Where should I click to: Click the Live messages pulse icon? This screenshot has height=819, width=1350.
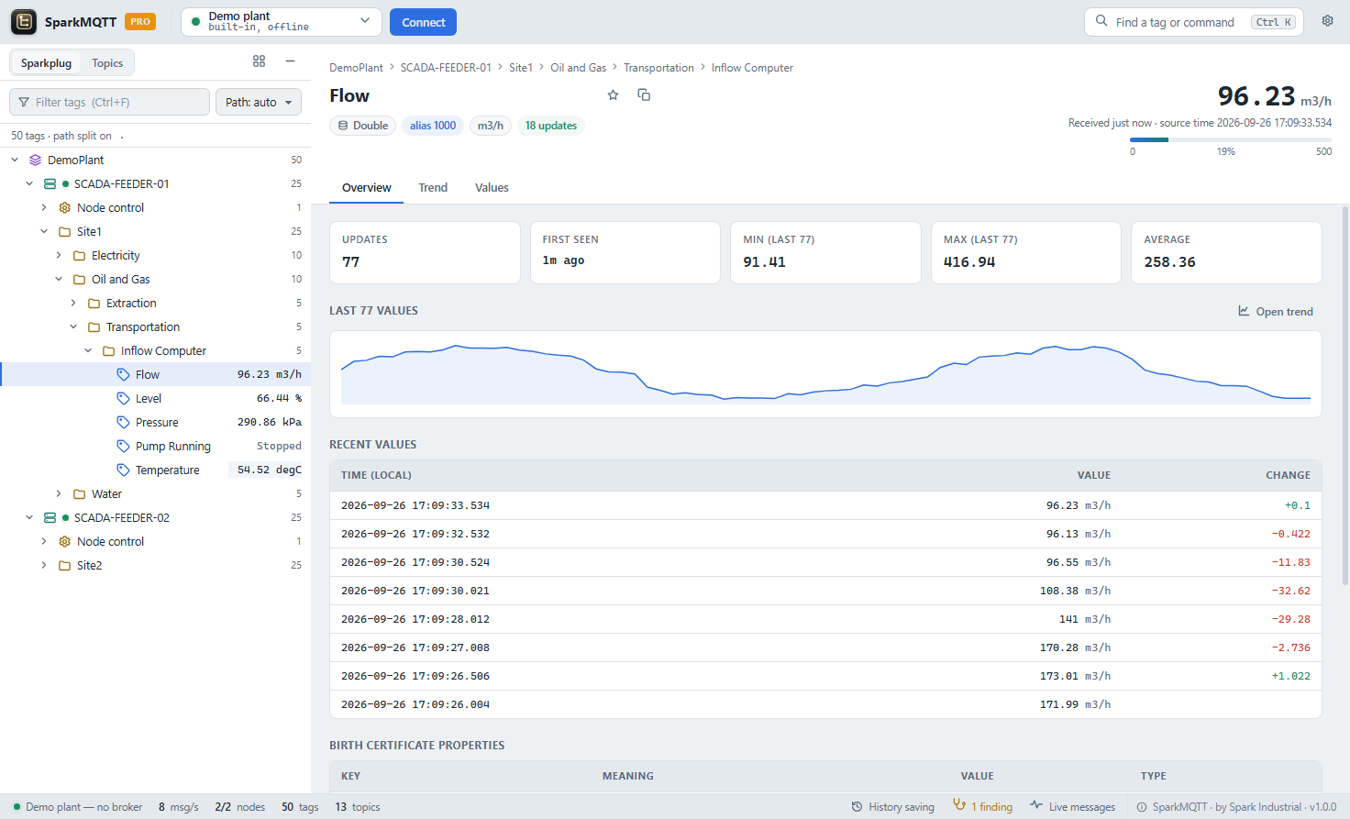click(x=1036, y=805)
